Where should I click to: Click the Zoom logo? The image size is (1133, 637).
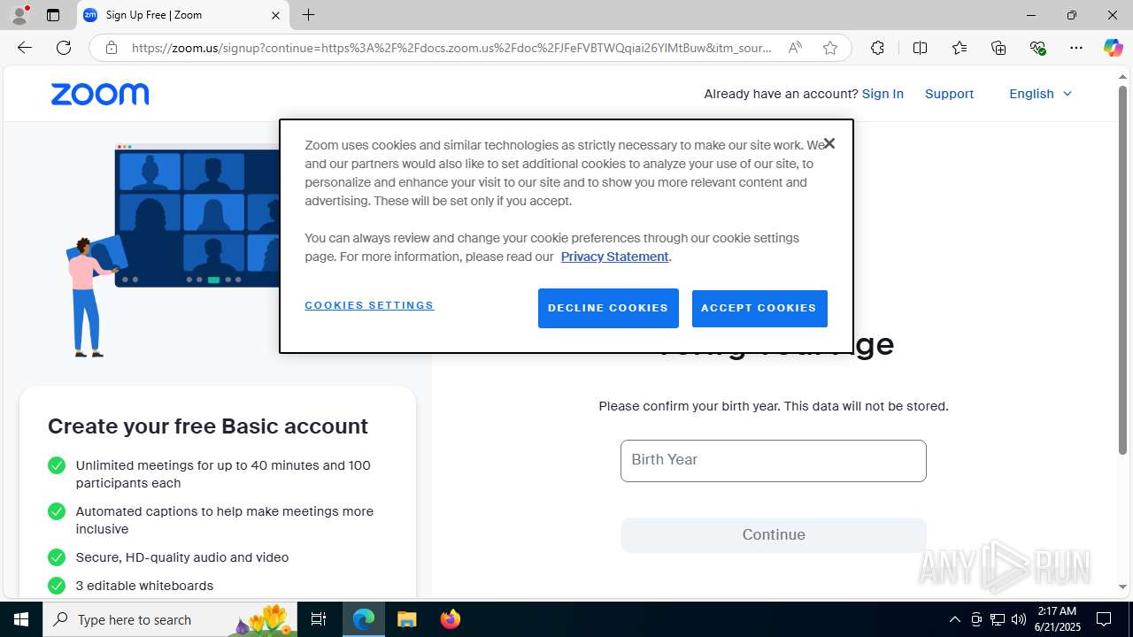click(x=100, y=94)
